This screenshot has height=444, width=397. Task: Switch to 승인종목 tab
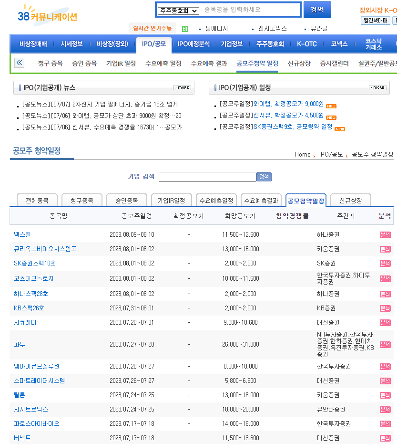(127, 201)
